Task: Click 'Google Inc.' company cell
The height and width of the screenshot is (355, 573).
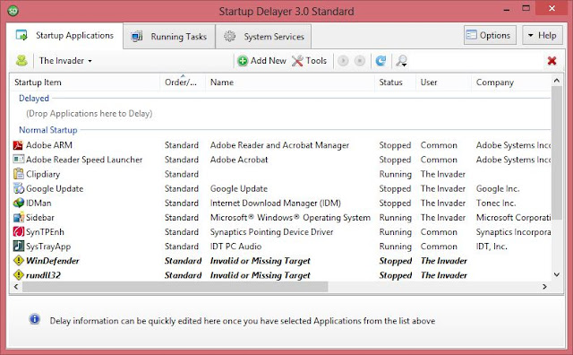Action: [x=498, y=189]
